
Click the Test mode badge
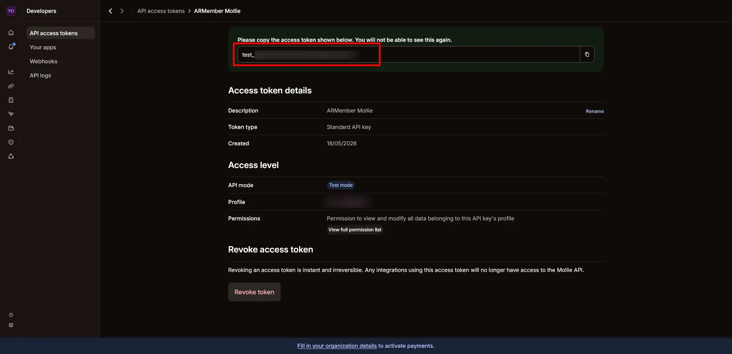pos(341,185)
